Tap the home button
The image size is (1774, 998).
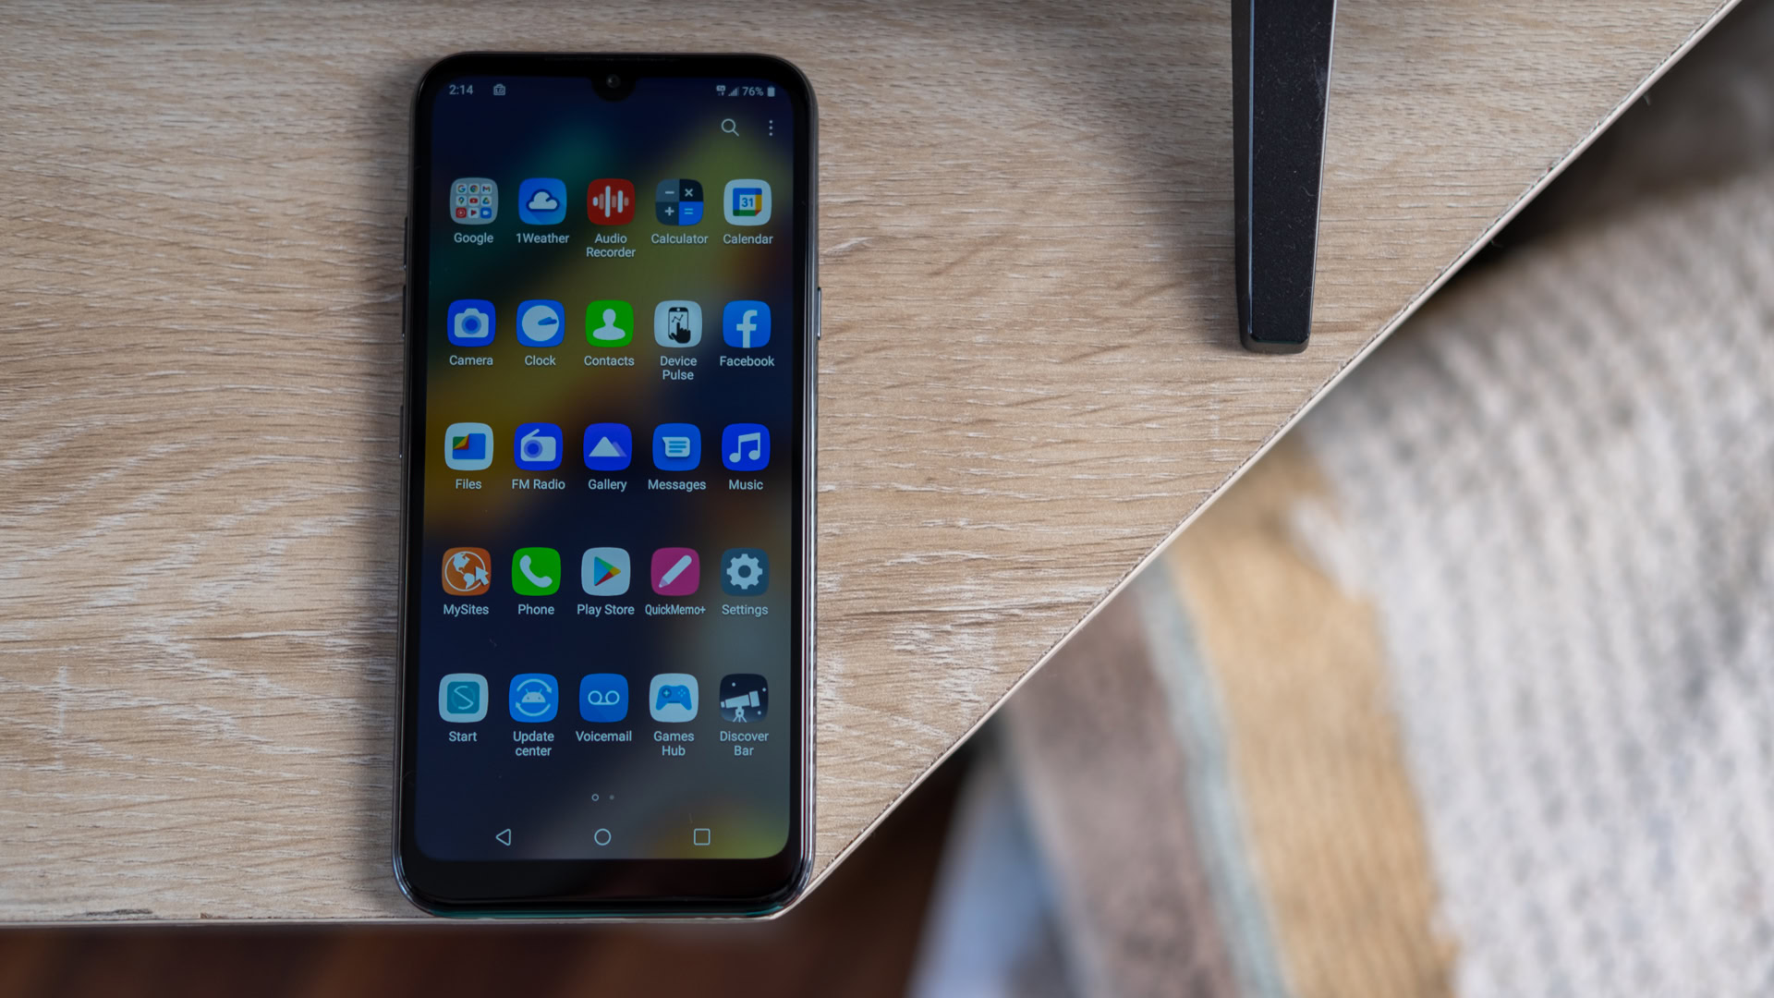click(601, 838)
